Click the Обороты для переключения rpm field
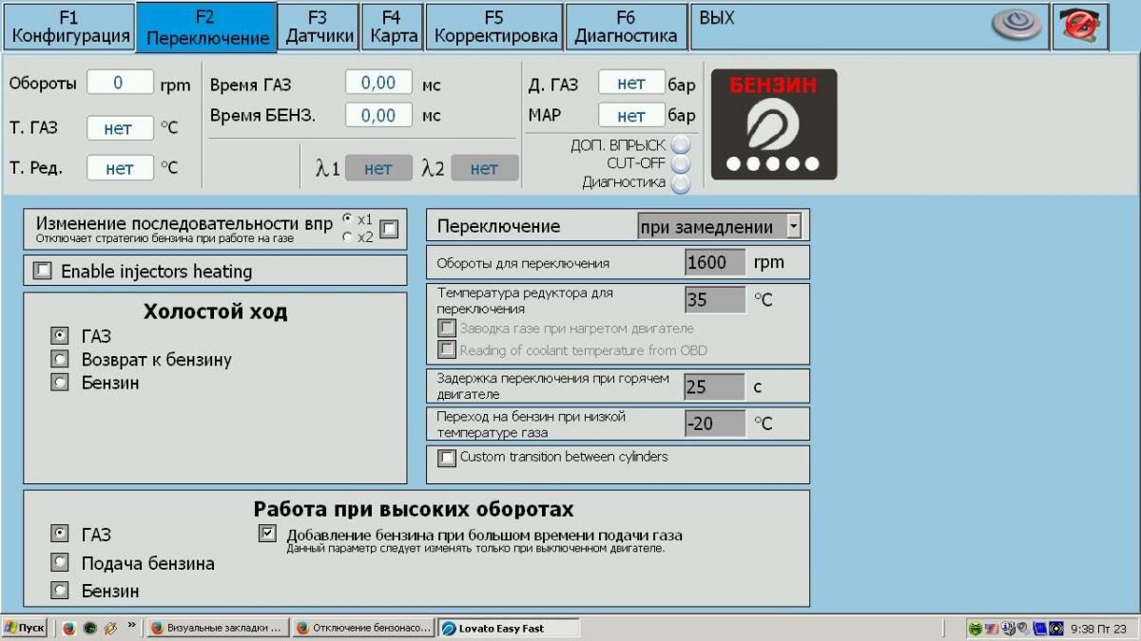This screenshot has height=641, width=1141. click(714, 263)
